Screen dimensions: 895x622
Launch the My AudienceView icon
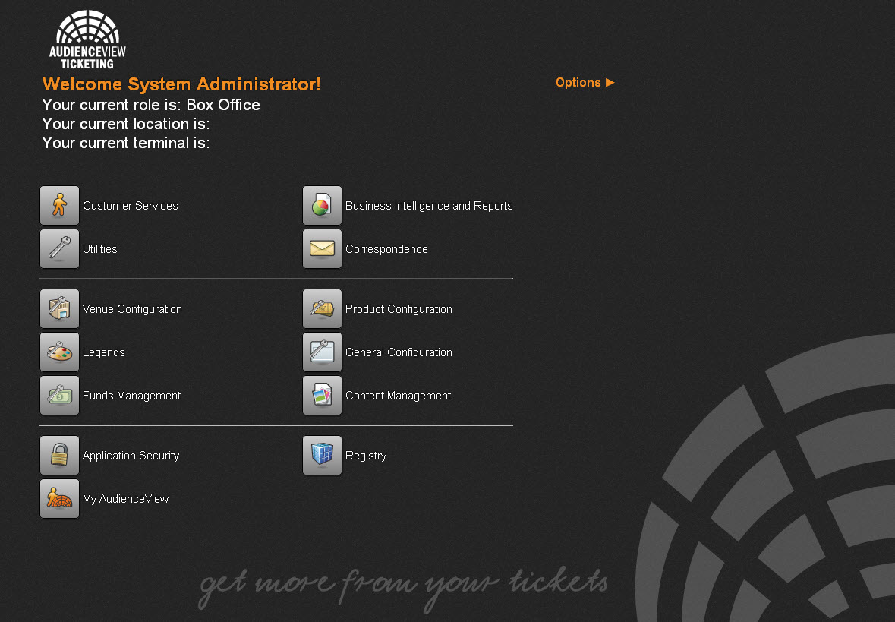point(59,499)
